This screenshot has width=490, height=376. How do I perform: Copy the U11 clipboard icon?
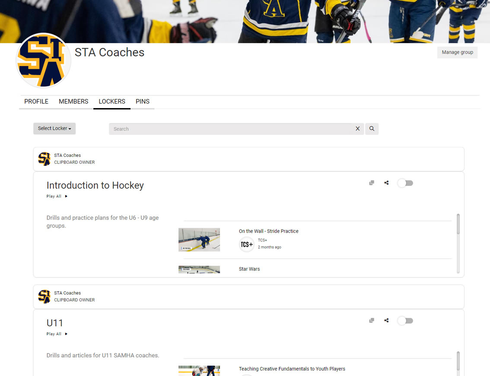click(x=372, y=320)
